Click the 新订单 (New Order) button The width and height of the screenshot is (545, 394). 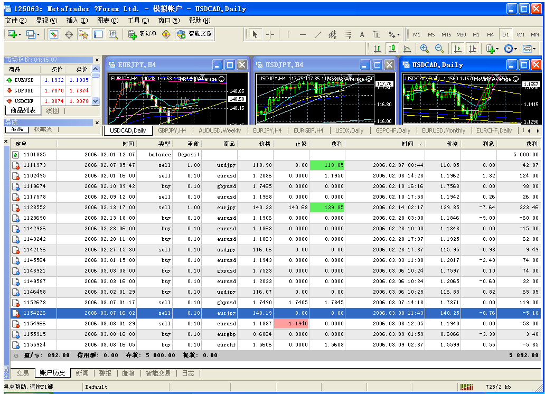143,34
